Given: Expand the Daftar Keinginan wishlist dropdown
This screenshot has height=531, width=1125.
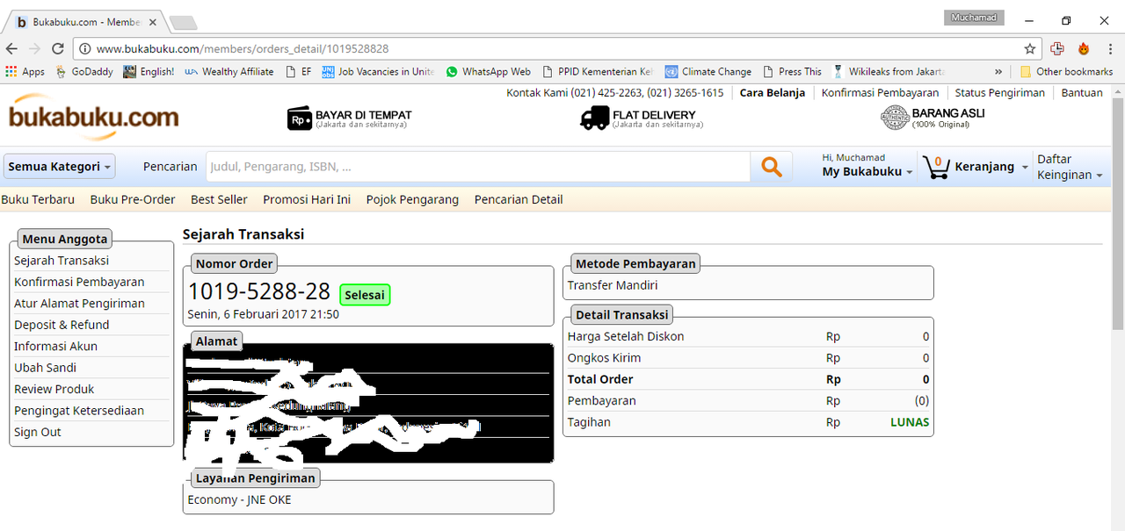Looking at the screenshot, I should 1070,167.
